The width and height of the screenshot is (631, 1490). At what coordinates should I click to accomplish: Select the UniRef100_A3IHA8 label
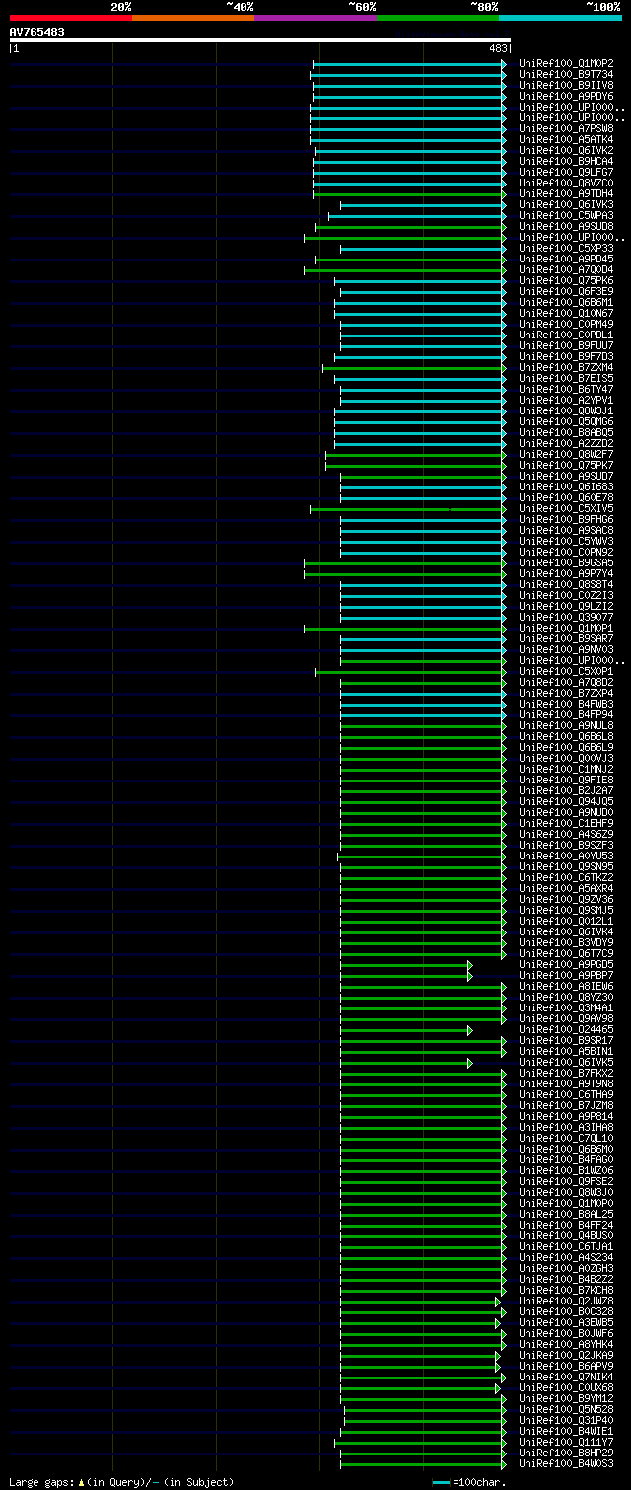(x=566, y=1127)
